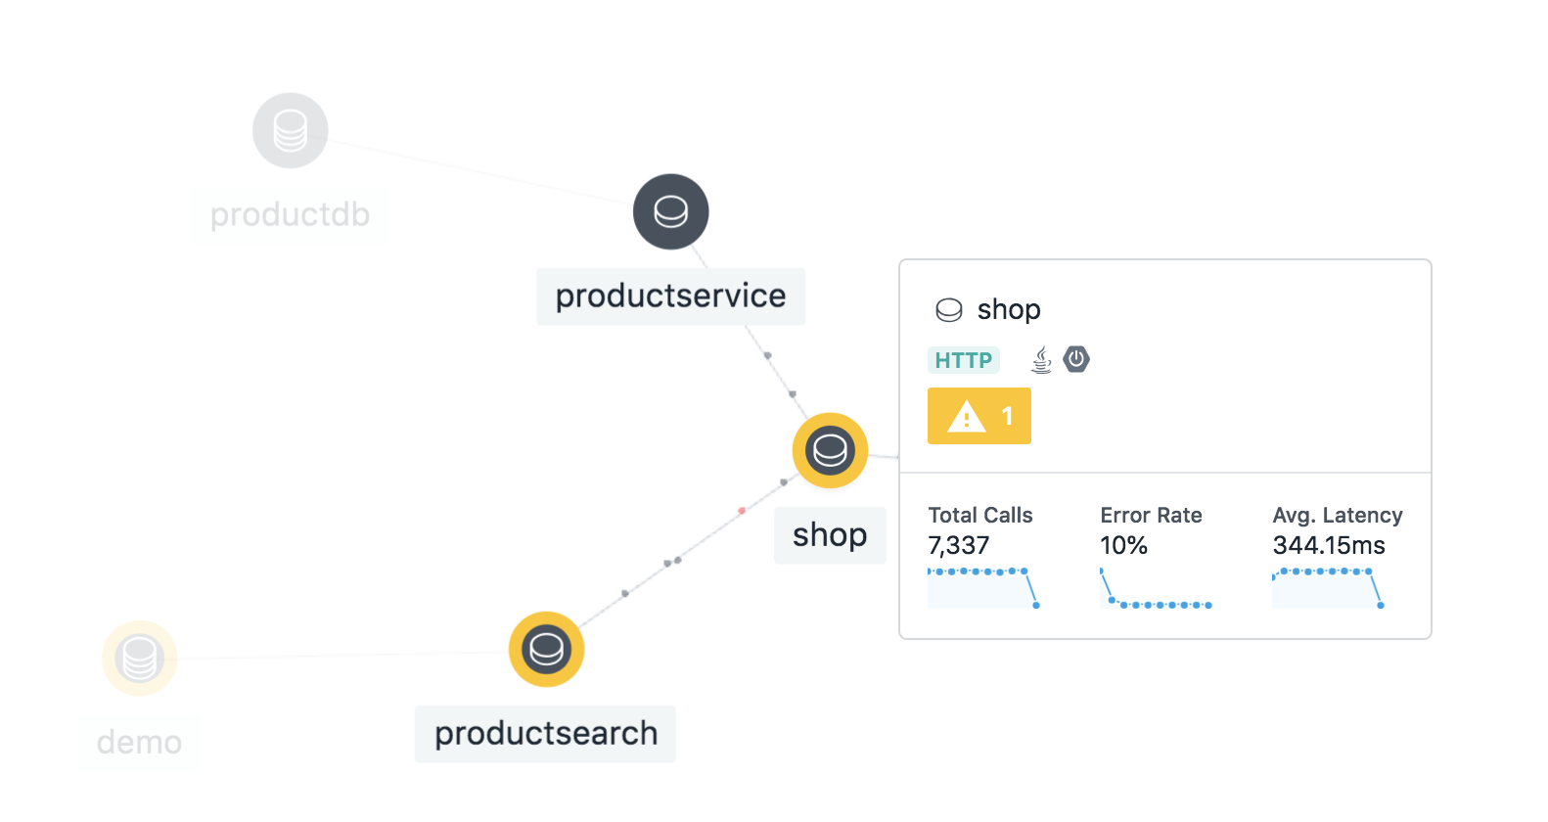Click the productsearch label
Viewport: 1548px width, 822px height.
pos(545,734)
